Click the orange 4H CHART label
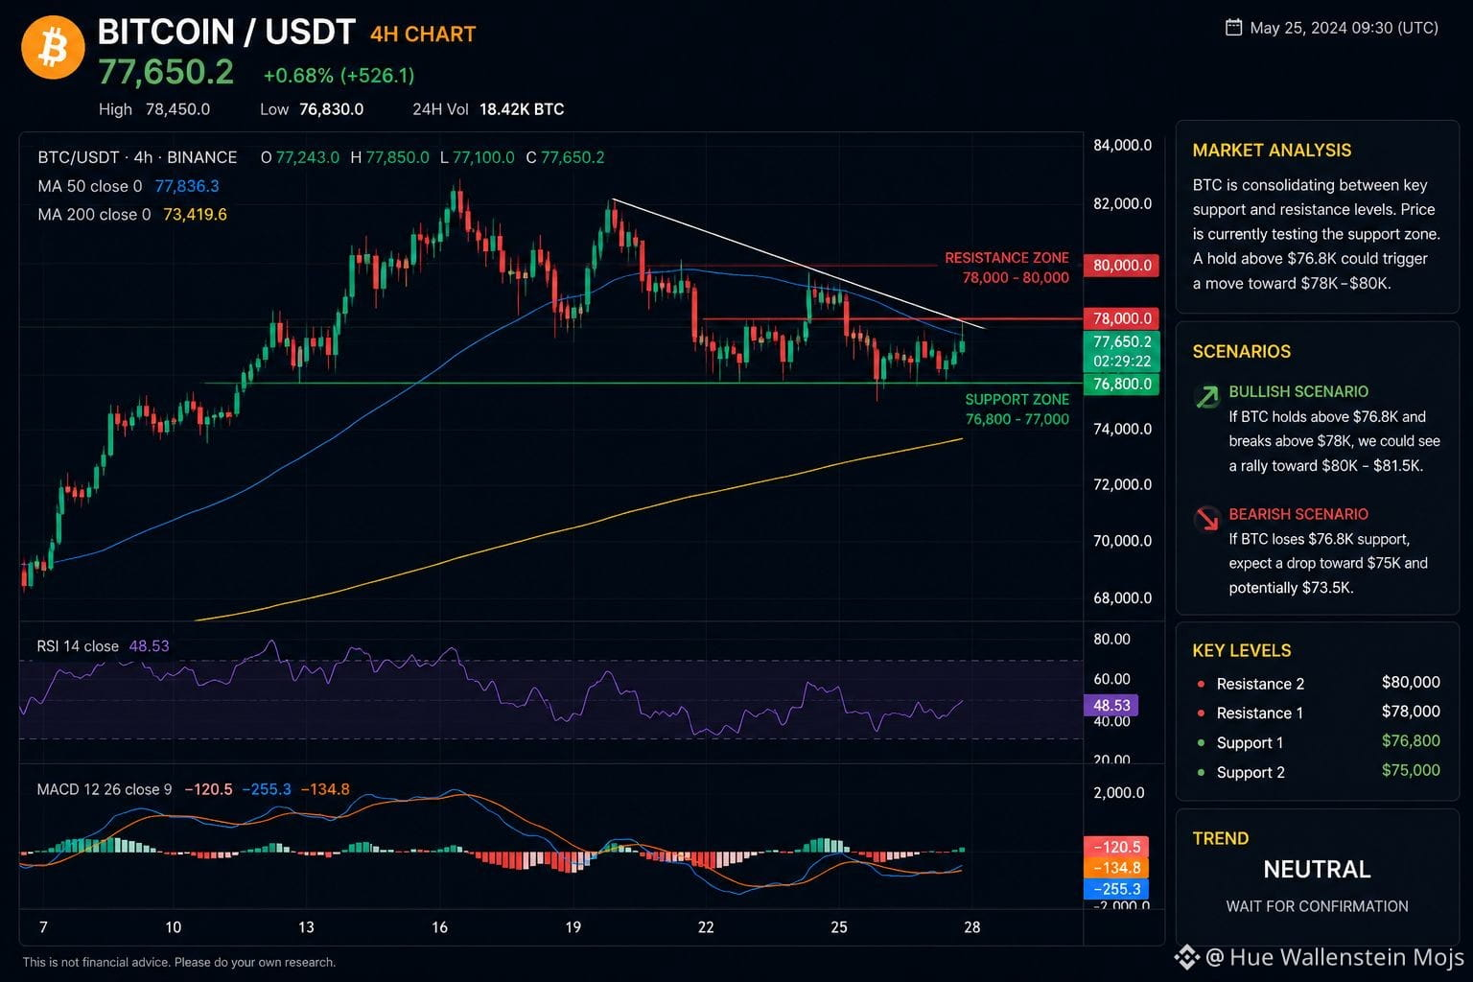This screenshot has height=982, width=1473. [x=423, y=35]
